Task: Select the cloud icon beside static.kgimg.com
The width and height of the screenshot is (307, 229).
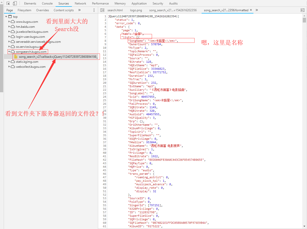Action: (x=13, y=62)
